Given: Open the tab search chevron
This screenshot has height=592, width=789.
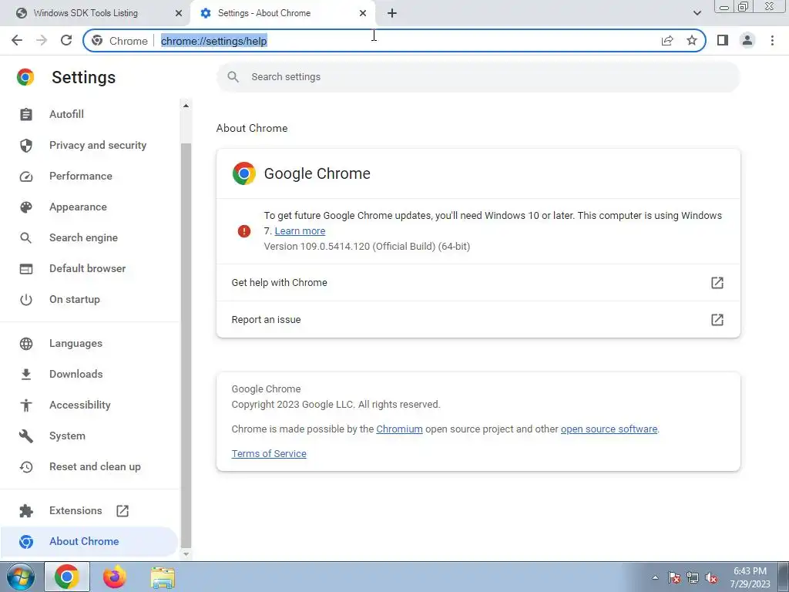Looking at the screenshot, I should [x=697, y=13].
